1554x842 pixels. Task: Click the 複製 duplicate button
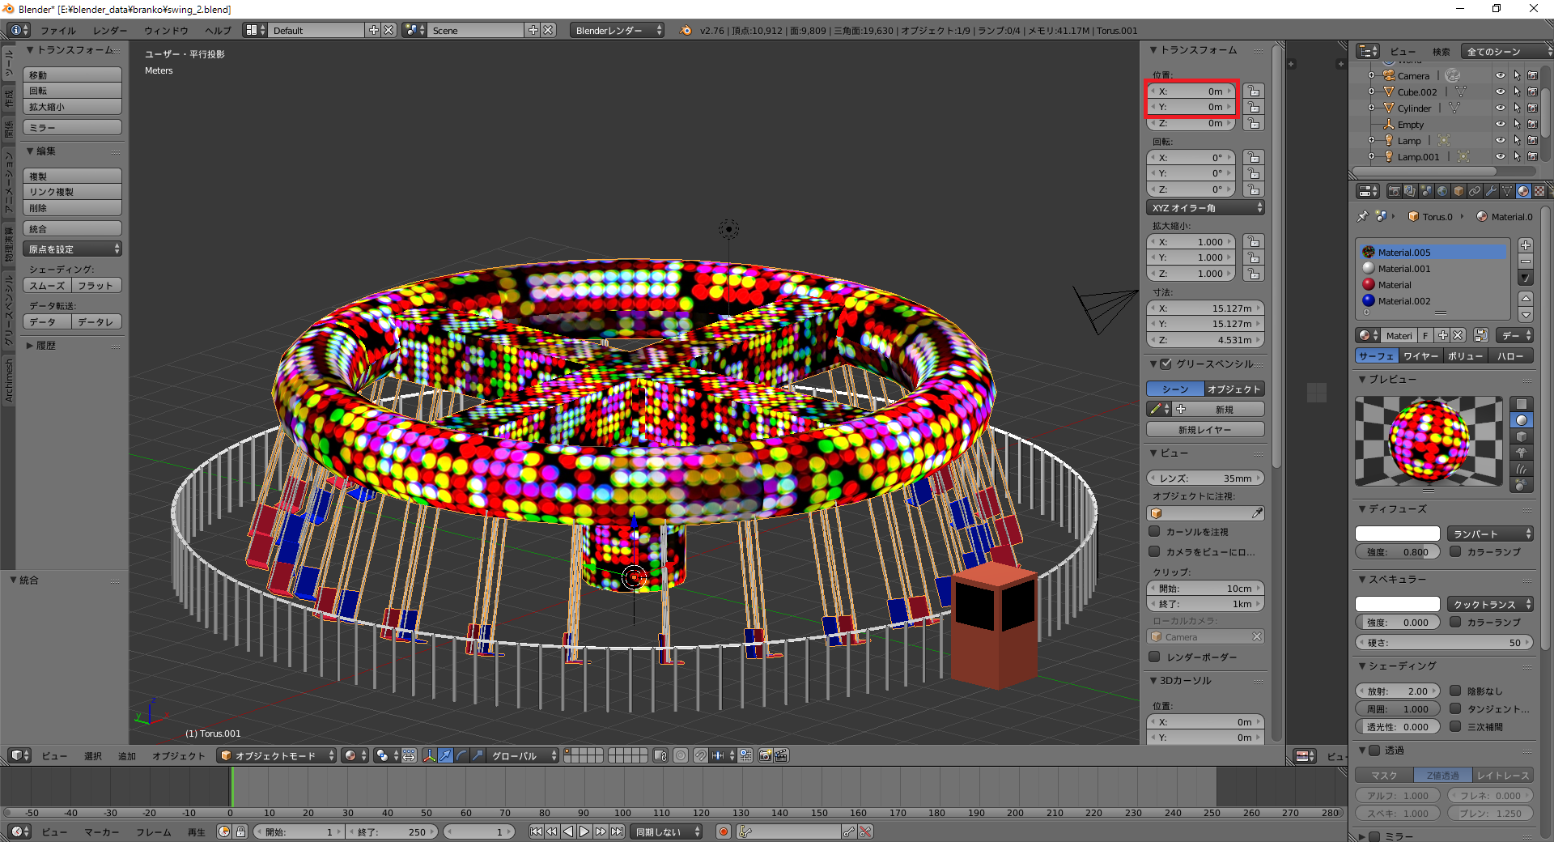tap(72, 176)
